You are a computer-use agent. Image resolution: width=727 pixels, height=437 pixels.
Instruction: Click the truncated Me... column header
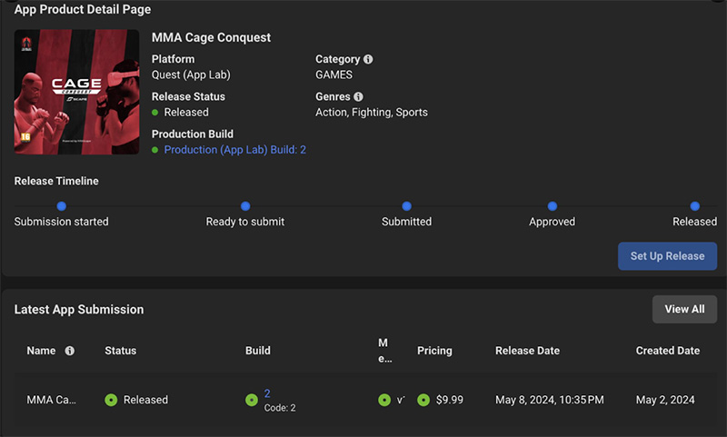(x=384, y=351)
